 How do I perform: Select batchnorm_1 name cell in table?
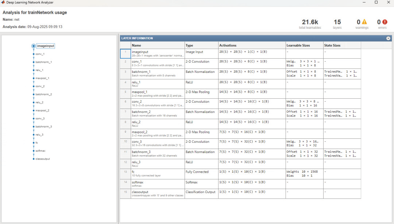(x=158, y=74)
